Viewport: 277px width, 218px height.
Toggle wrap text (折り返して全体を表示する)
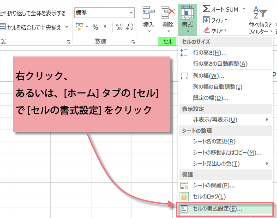coord(32,13)
